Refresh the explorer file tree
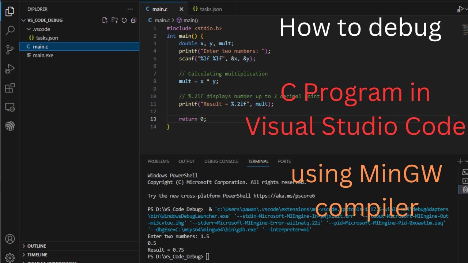 pyautogui.click(x=124, y=20)
